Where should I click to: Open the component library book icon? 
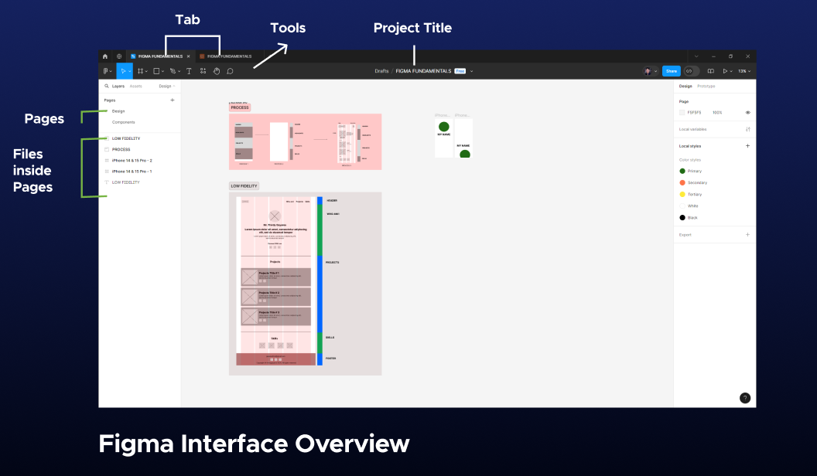tap(711, 70)
